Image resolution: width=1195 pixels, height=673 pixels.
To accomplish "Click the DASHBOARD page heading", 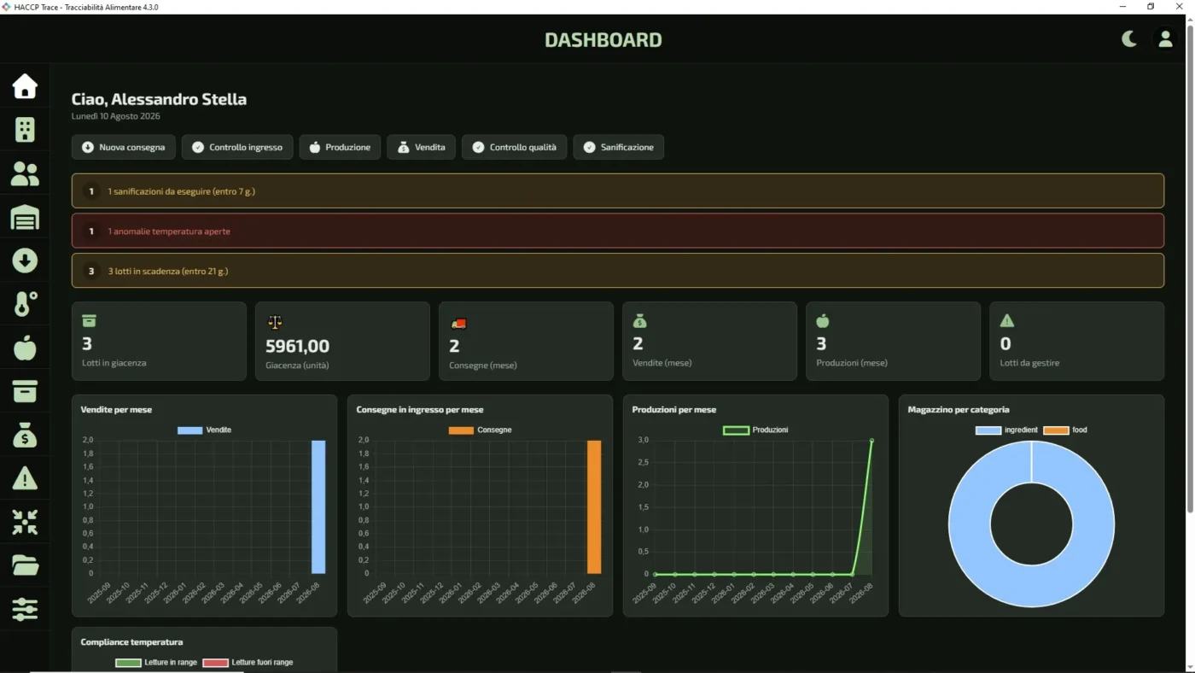I will (x=603, y=40).
